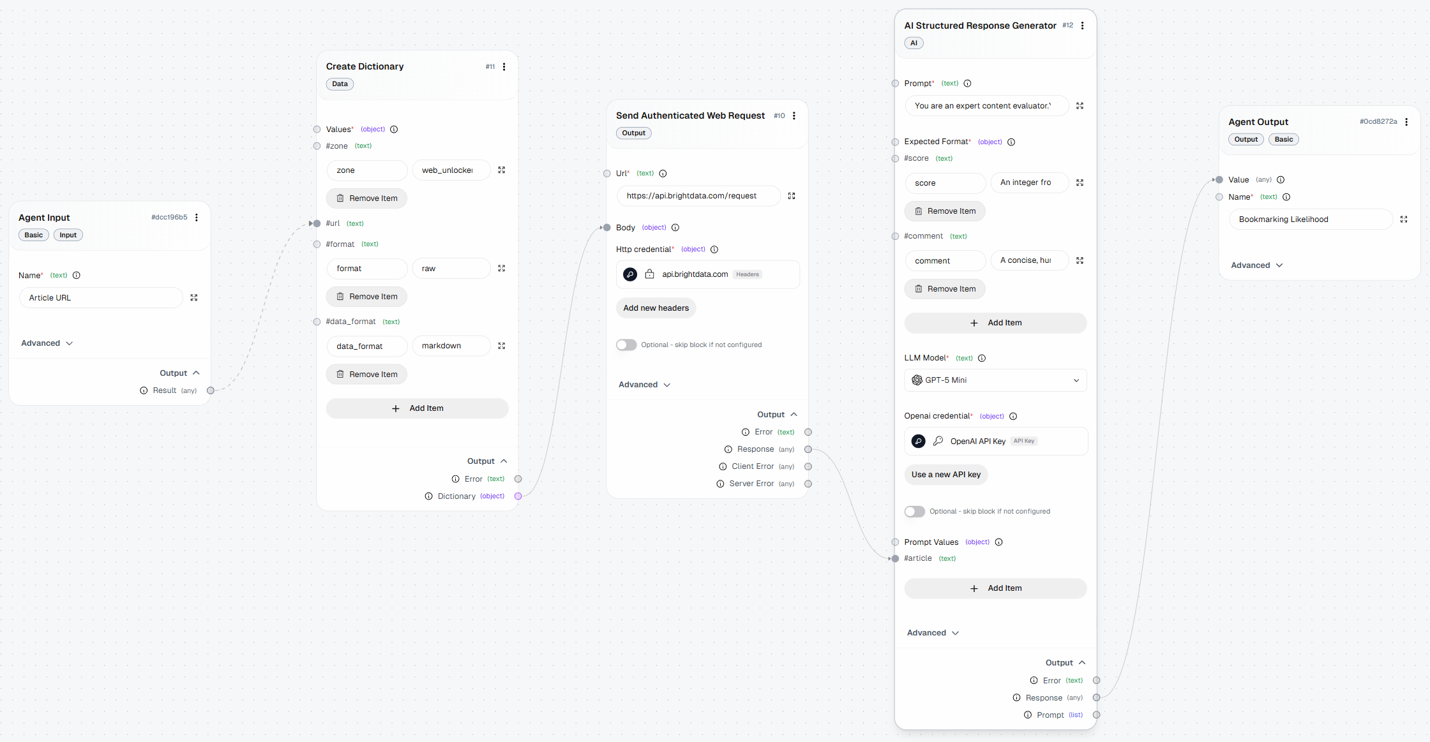Click the Add new headers button
This screenshot has height=742, width=1430.
click(656, 308)
